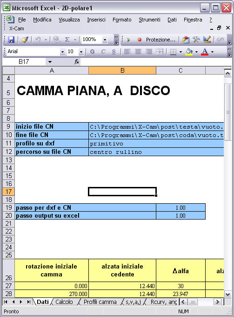Screen dimensions: 234x317
Task: Click the Merge and Center icon
Action: (160, 52)
